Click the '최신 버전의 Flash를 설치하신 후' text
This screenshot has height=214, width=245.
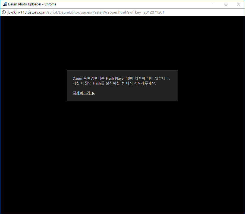tap(99, 83)
